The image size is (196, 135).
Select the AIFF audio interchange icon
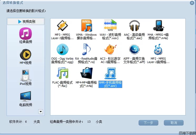(134, 49)
